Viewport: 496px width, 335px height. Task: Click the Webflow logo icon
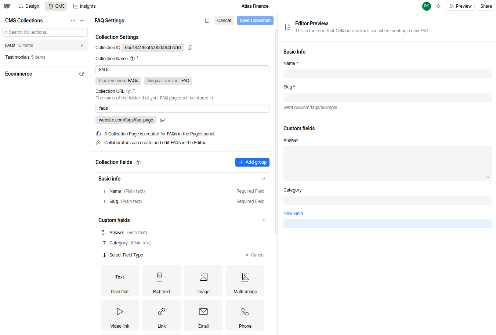click(x=7, y=6)
